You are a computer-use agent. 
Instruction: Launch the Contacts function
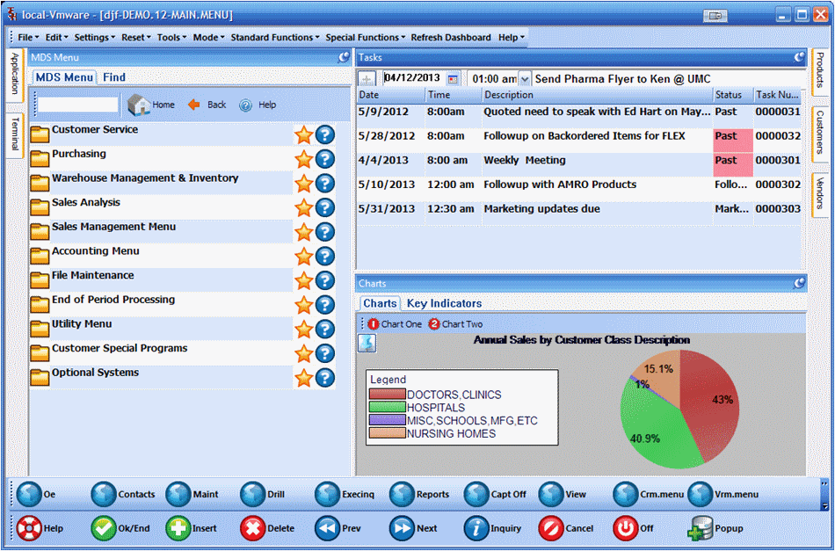pos(101,494)
